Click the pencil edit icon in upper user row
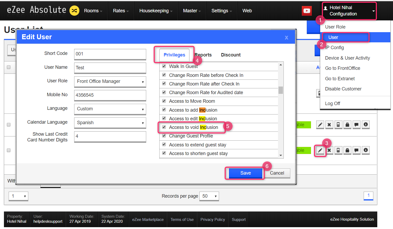The width and height of the screenshot is (393, 229). pos(320,125)
